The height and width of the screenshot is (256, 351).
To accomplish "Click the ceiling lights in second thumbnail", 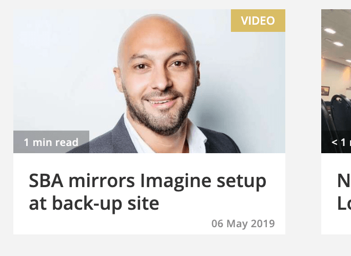I will coord(335,37).
